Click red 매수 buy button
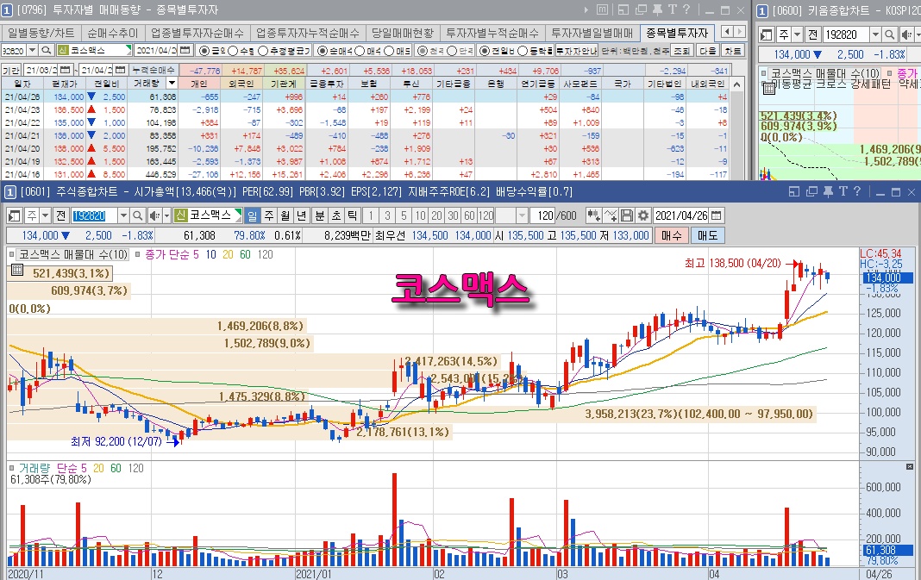 click(x=672, y=235)
